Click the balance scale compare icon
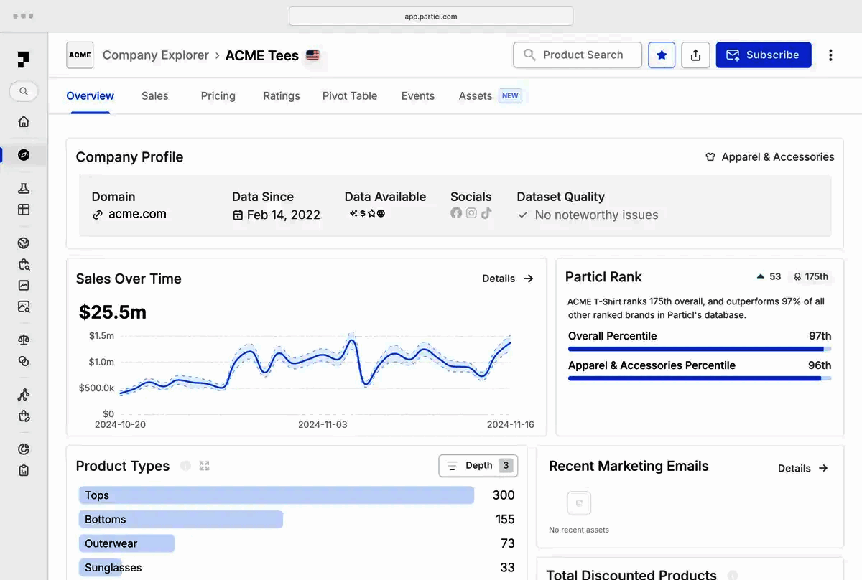 (24, 340)
